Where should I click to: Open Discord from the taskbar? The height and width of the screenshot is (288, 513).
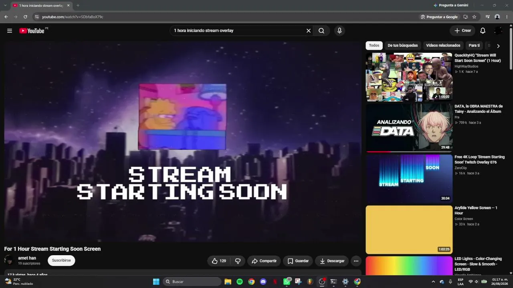263,282
